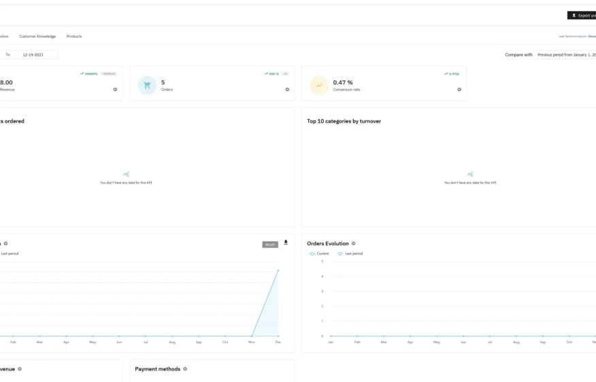
Task: Click the Last synchronization link
Action: (x=578, y=37)
